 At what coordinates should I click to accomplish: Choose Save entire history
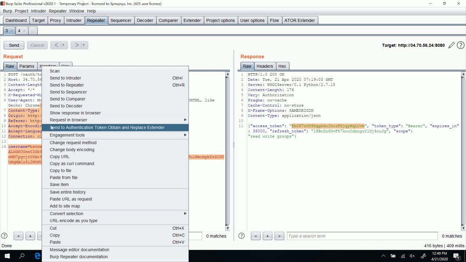pos(115,192)
